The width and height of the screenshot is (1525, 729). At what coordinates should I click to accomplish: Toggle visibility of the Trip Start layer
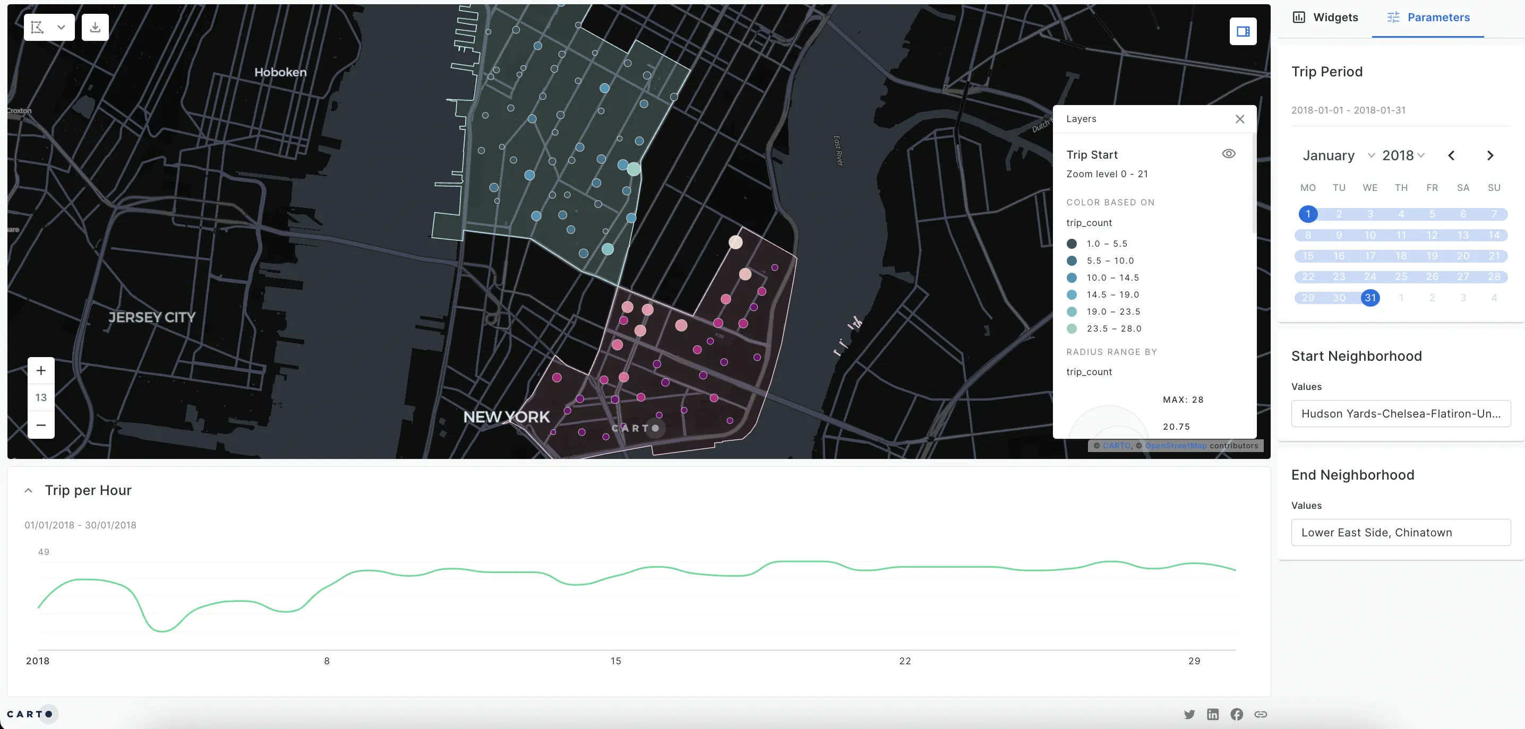[x=1229, y=153]
